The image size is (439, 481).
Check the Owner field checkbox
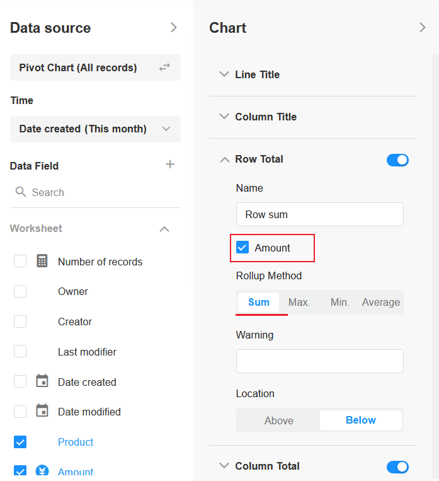pos(20,291)
